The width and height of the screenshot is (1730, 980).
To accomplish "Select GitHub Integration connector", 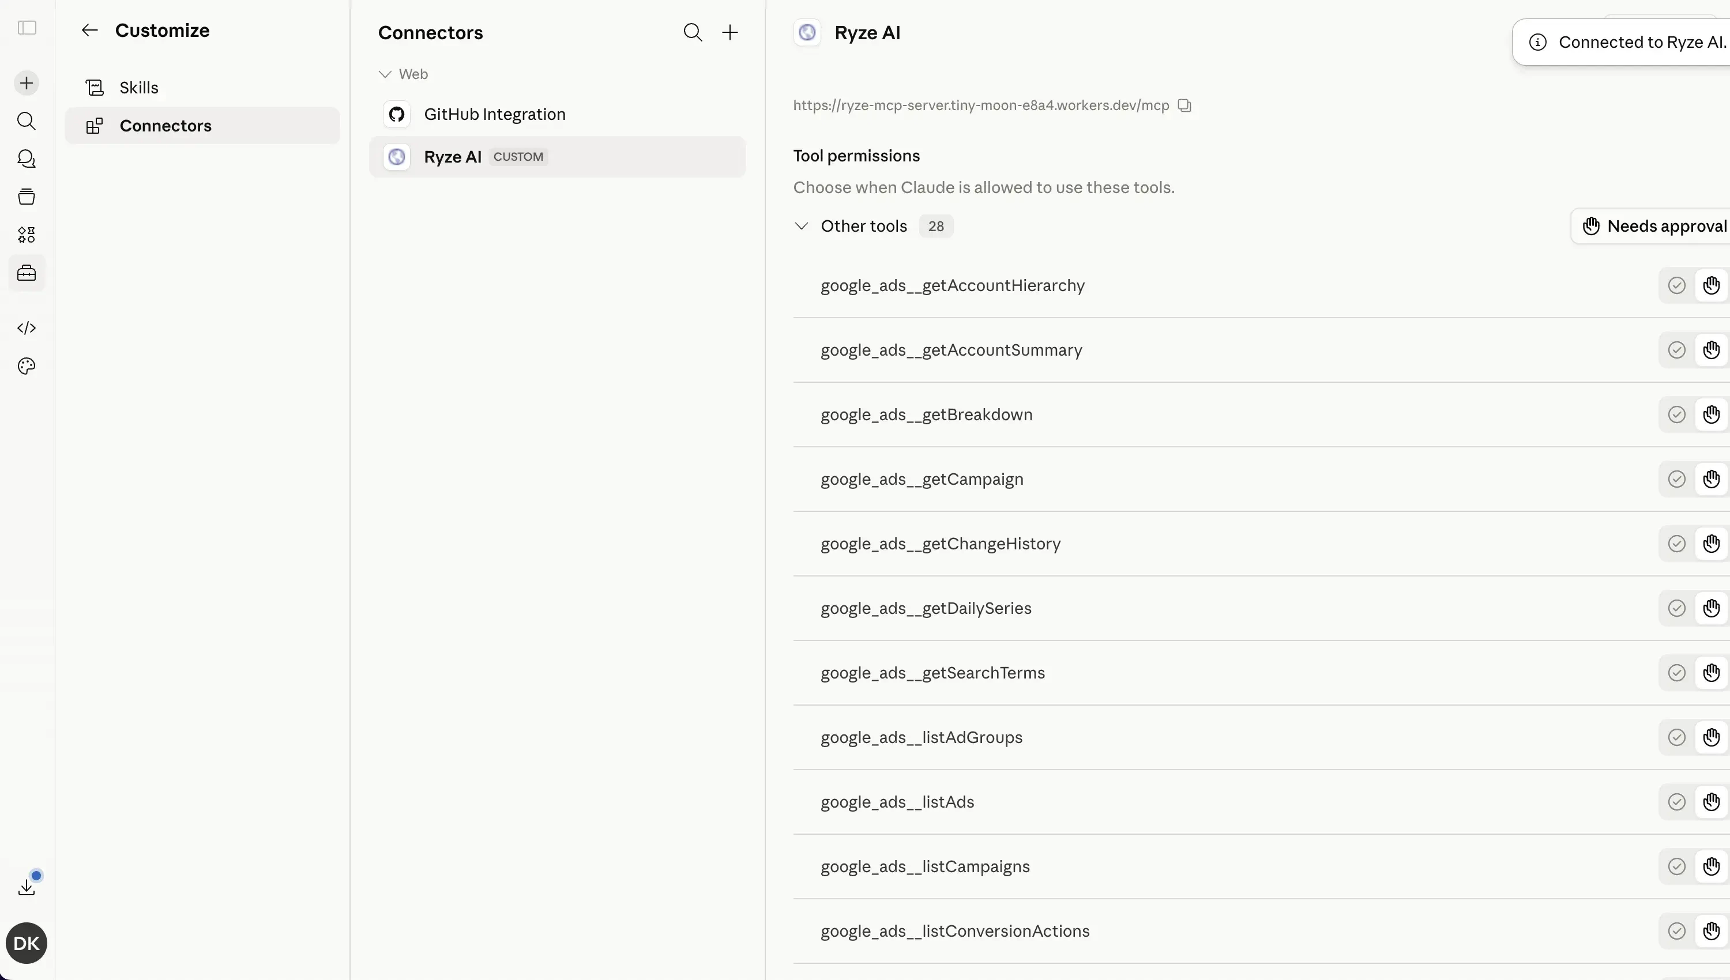I will point(558,114).
